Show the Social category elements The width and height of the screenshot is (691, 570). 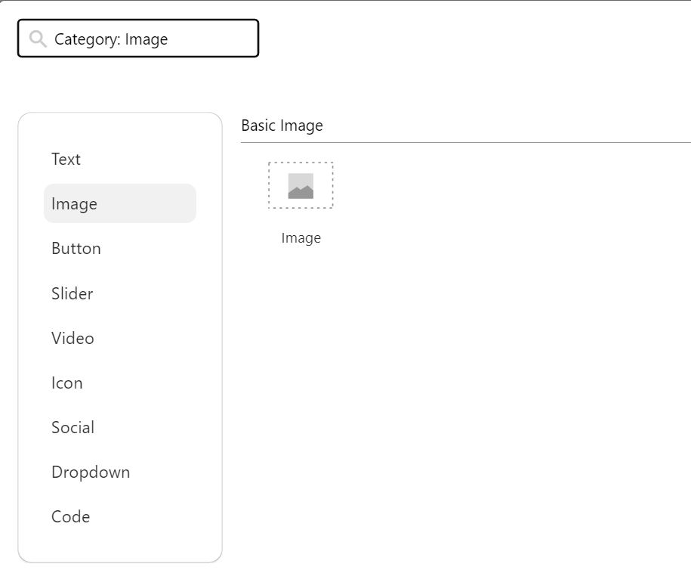pos(72,427)
